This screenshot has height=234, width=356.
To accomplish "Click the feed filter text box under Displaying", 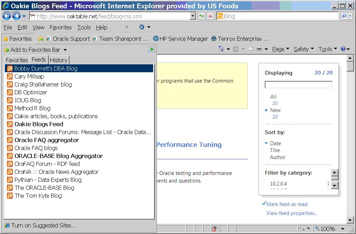I will [298, 85].
